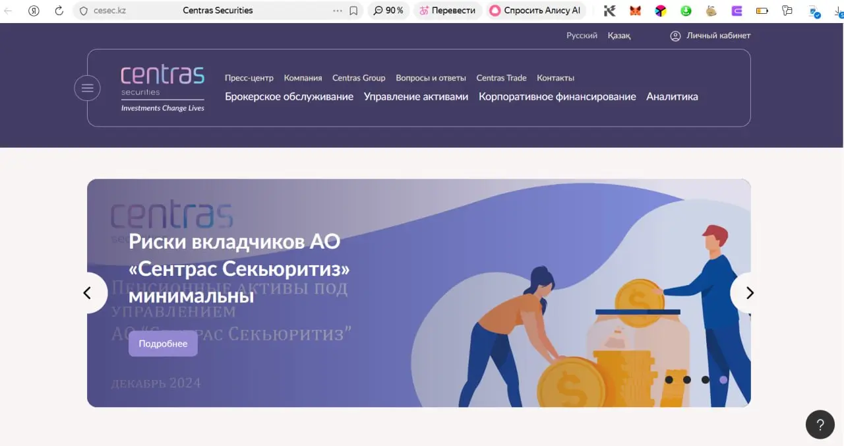
Task: Click the site security shield icon
Action: coord(83,11)
